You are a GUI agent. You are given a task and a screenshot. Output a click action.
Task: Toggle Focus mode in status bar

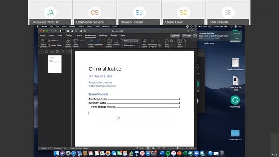(139, 148)
